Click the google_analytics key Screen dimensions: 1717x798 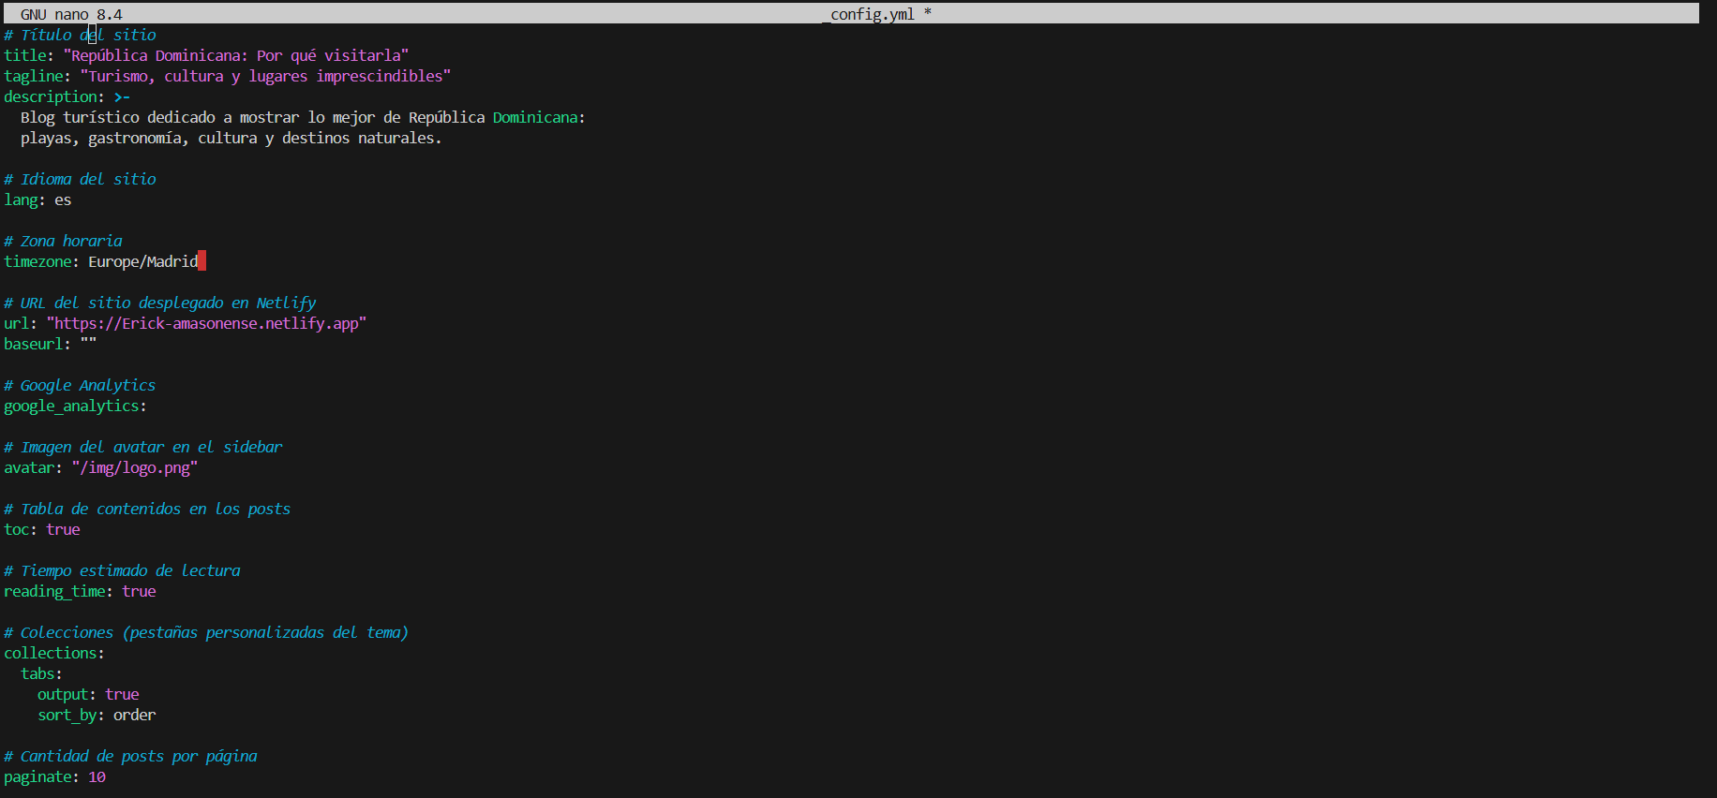(71, 406)
